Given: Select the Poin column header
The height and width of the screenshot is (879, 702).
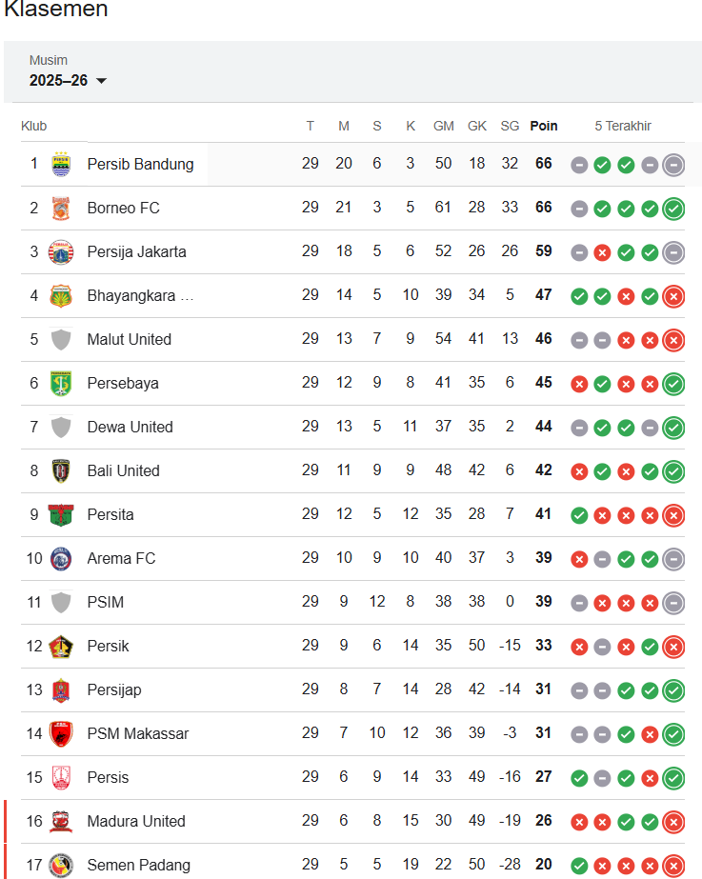Looking at the screenshot, I should point(543,126).
